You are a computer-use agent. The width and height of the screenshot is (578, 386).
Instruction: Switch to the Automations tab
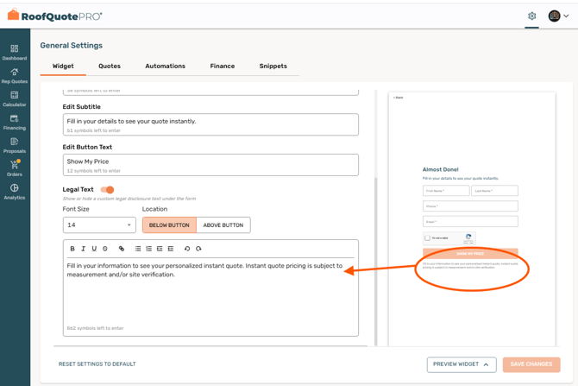point(165,66)
